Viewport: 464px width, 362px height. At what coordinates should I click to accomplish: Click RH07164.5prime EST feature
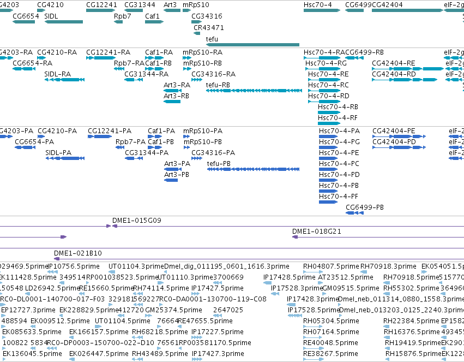312,337
